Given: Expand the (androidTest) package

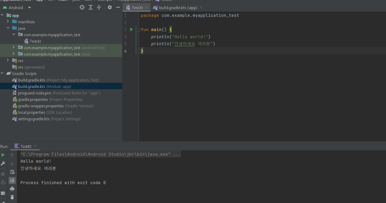Looking at the screenshot, I should coord(14,48).
